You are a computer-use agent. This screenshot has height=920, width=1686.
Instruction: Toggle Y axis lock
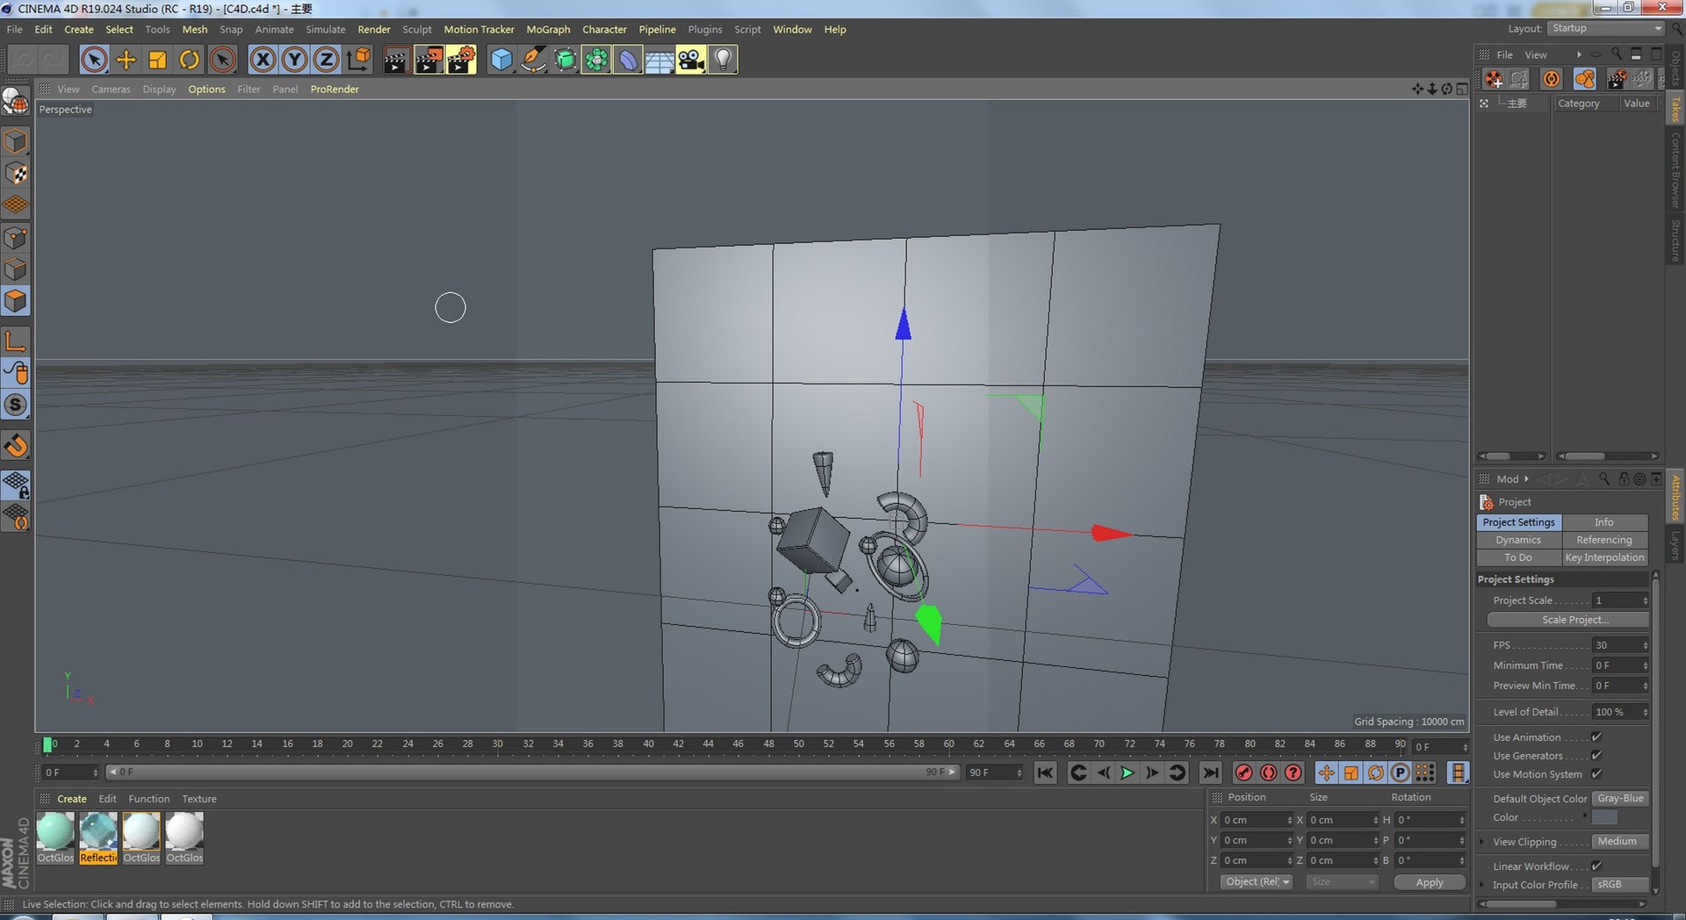[294, 60]
